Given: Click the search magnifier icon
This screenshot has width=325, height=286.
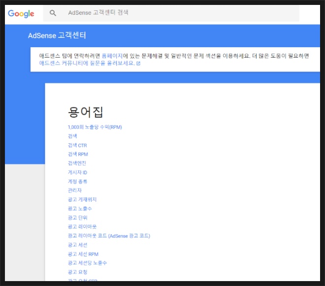Looking at the screenshot, I should point(53,13).
